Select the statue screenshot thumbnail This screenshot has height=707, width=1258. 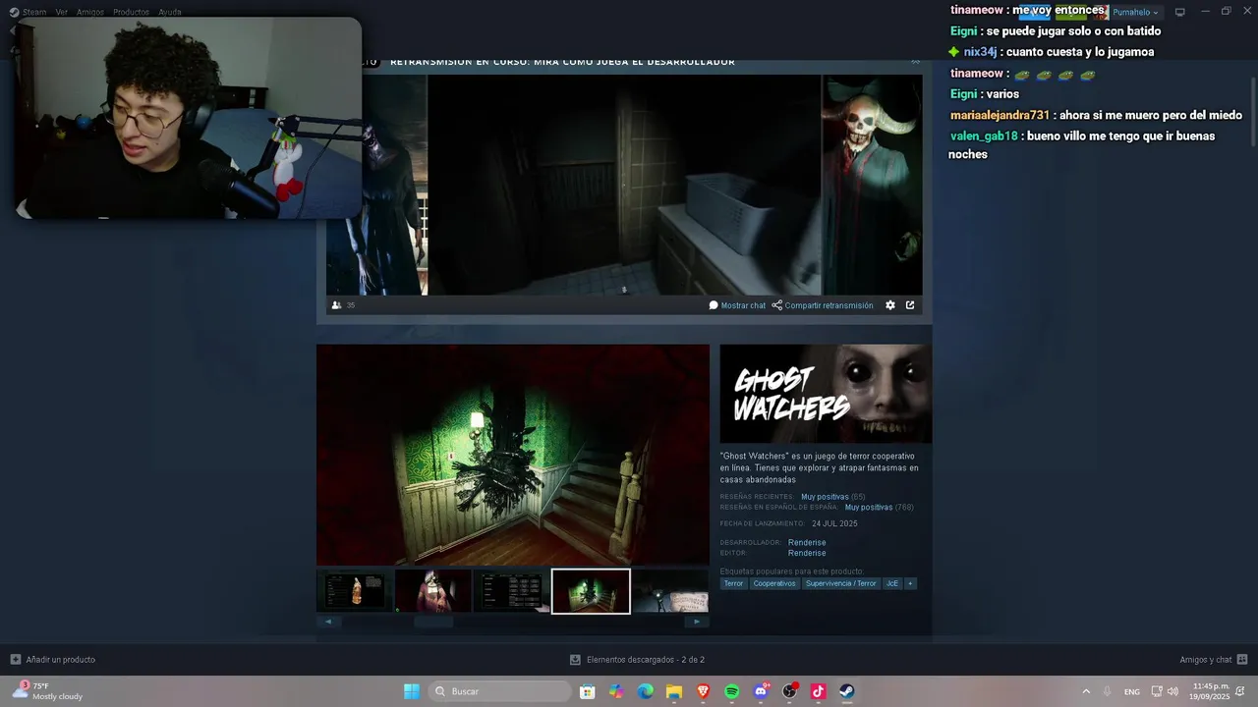pos(354,591)
